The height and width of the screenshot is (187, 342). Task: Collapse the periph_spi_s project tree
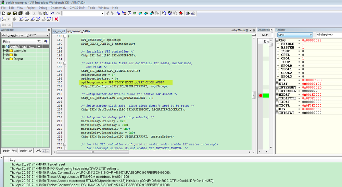tap(3, 47)
